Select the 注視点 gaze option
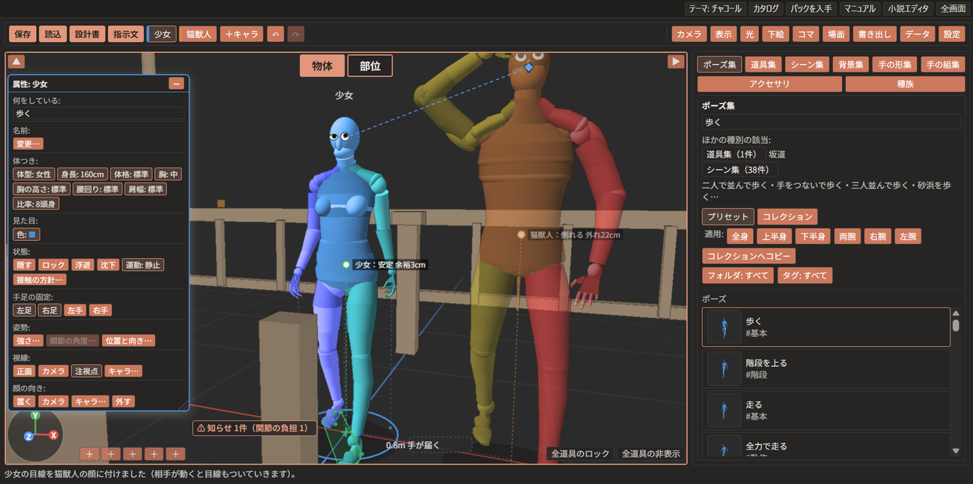Viewport: 973px width, 484px height. 86,370
